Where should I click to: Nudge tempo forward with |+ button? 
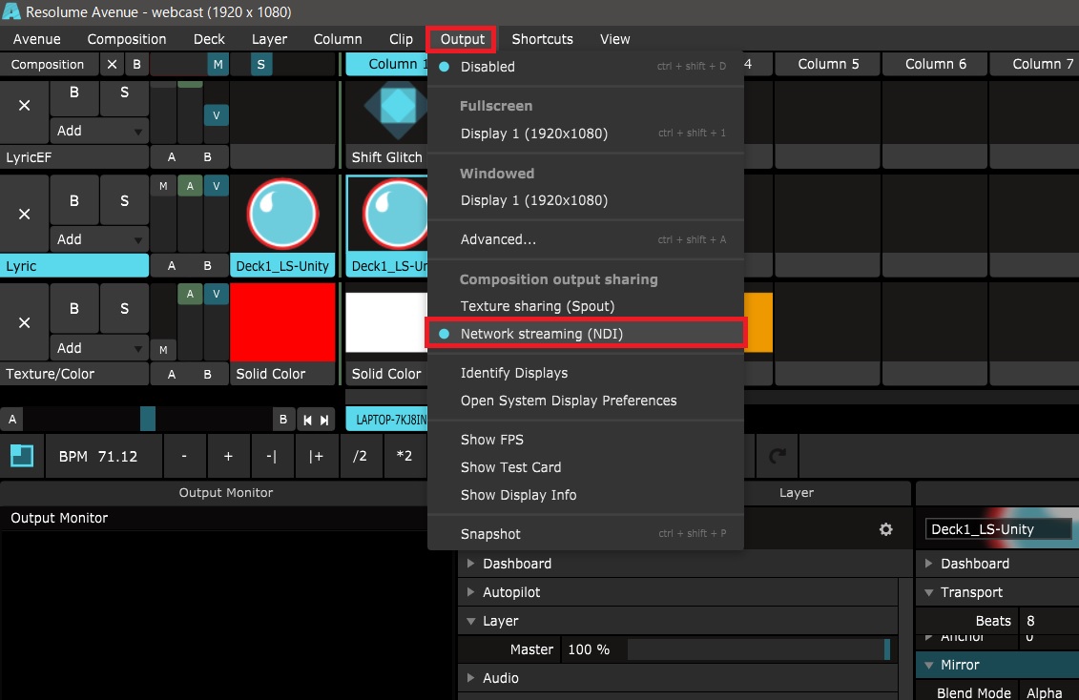316,456
